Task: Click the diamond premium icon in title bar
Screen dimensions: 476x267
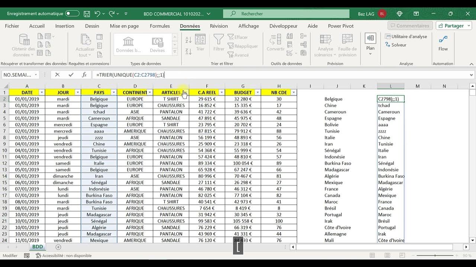Action: tap(400, 14)
